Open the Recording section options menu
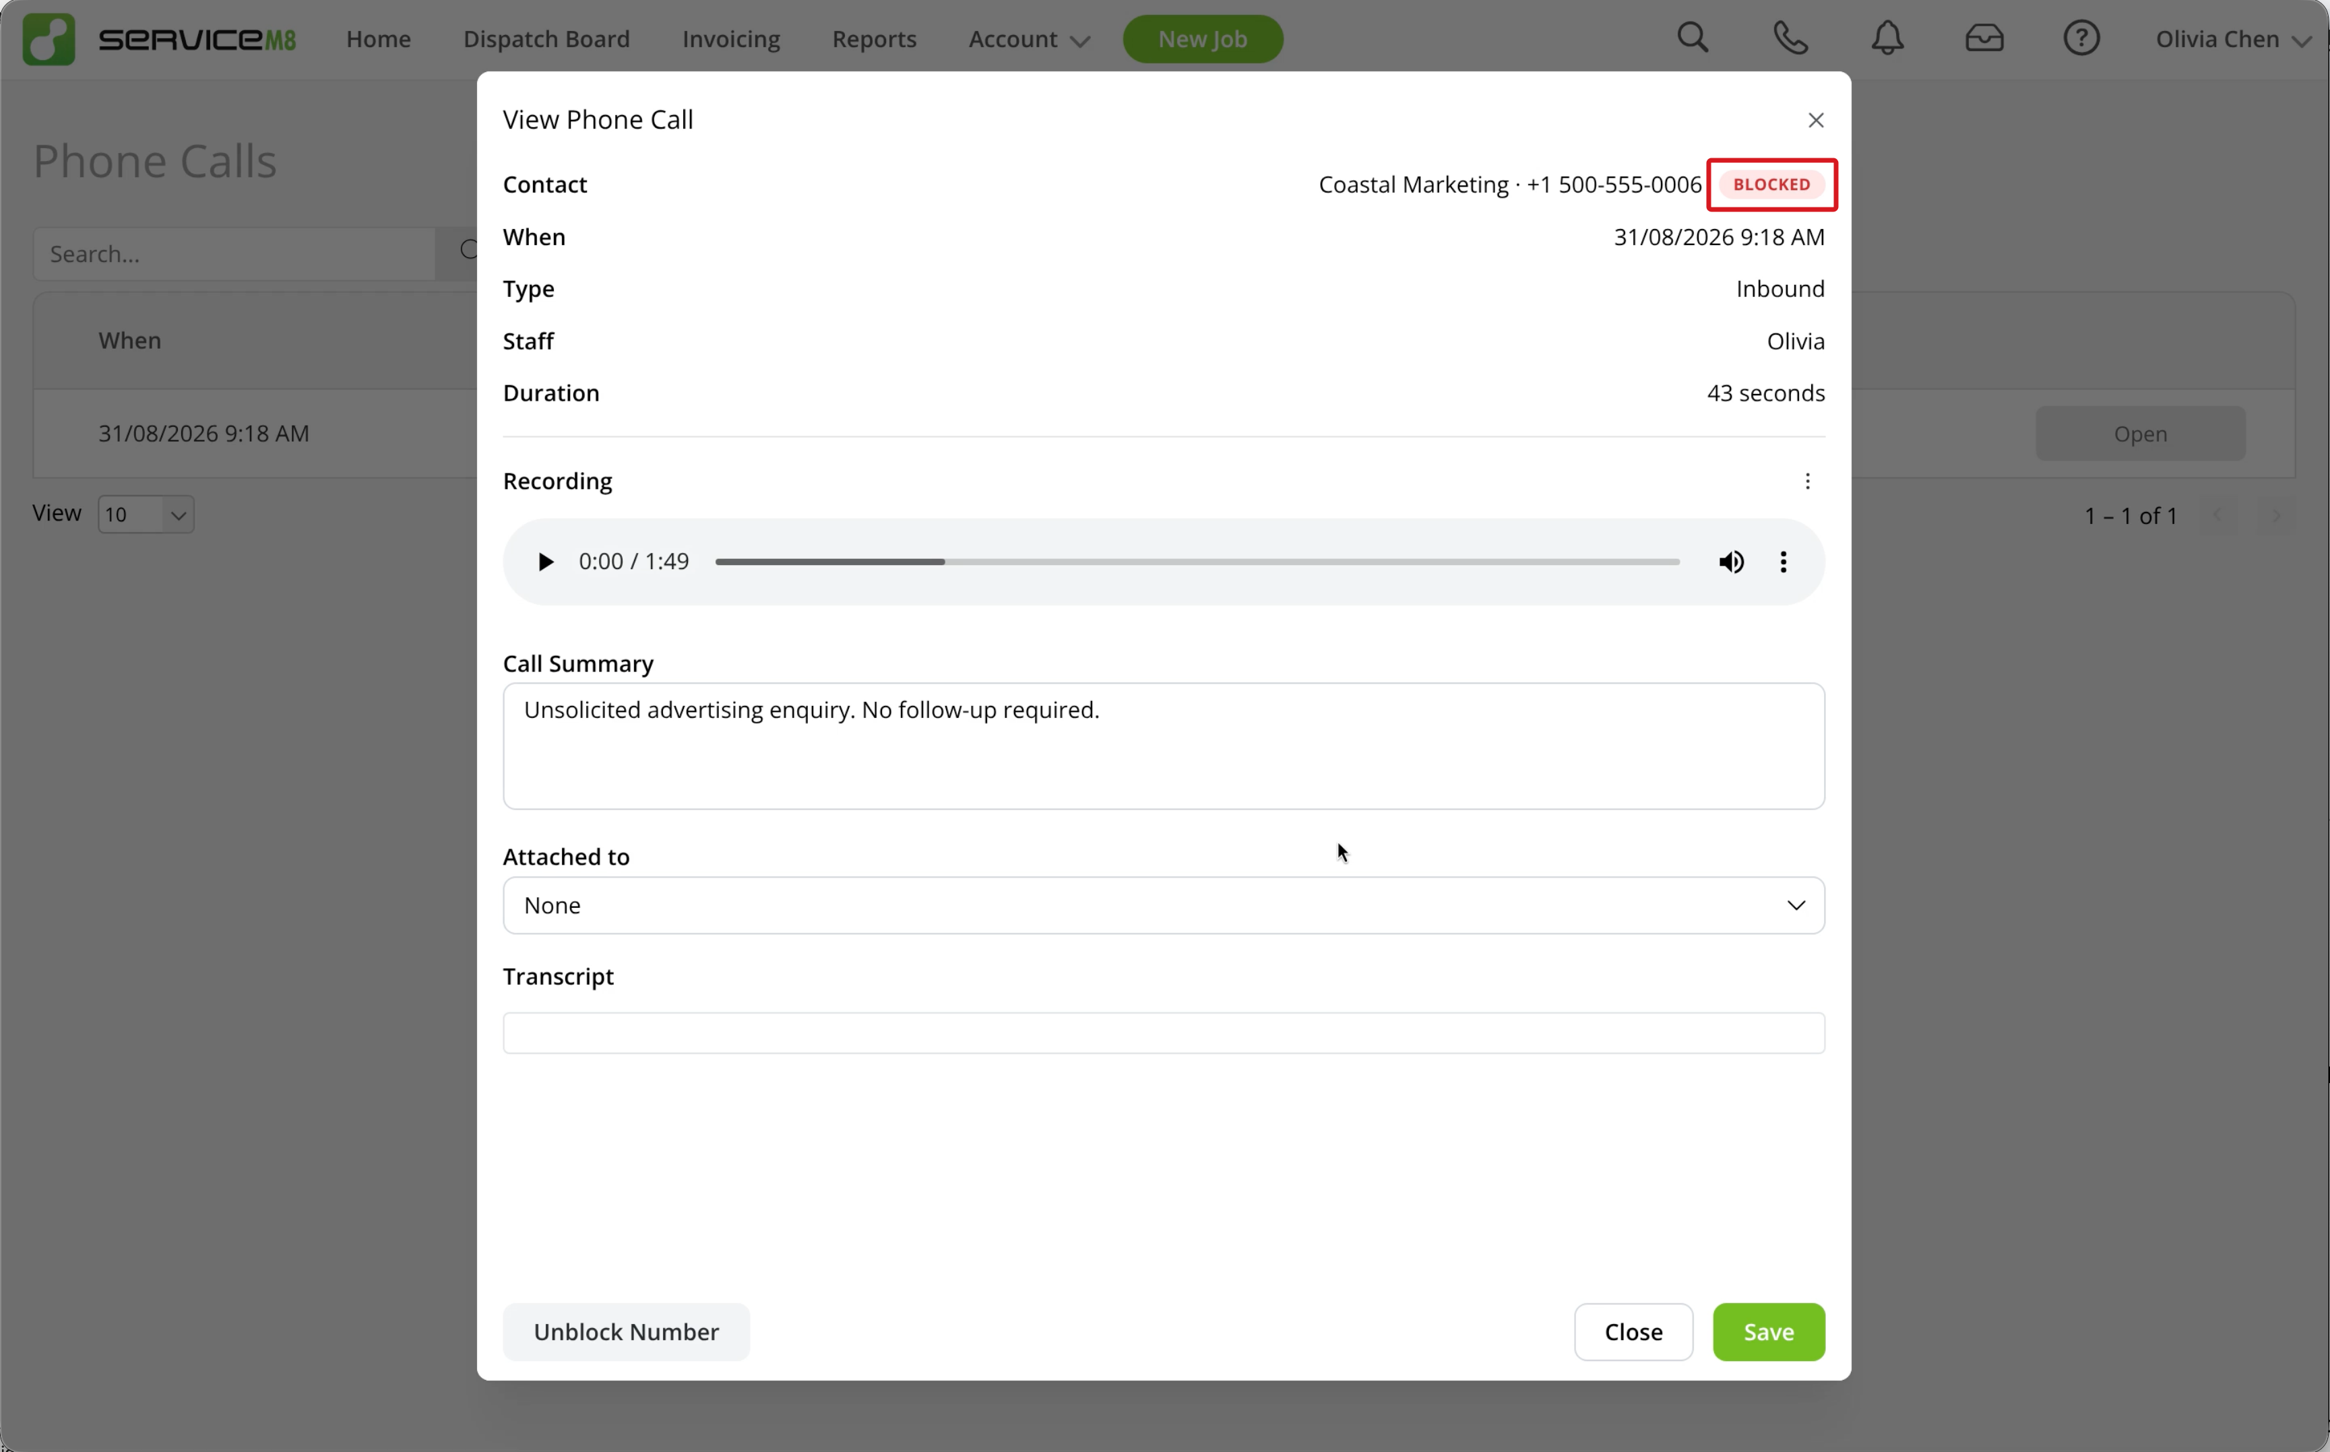Viewport: 2330px width, 1452px height. pyautogui.click(x=1807, y=481)
